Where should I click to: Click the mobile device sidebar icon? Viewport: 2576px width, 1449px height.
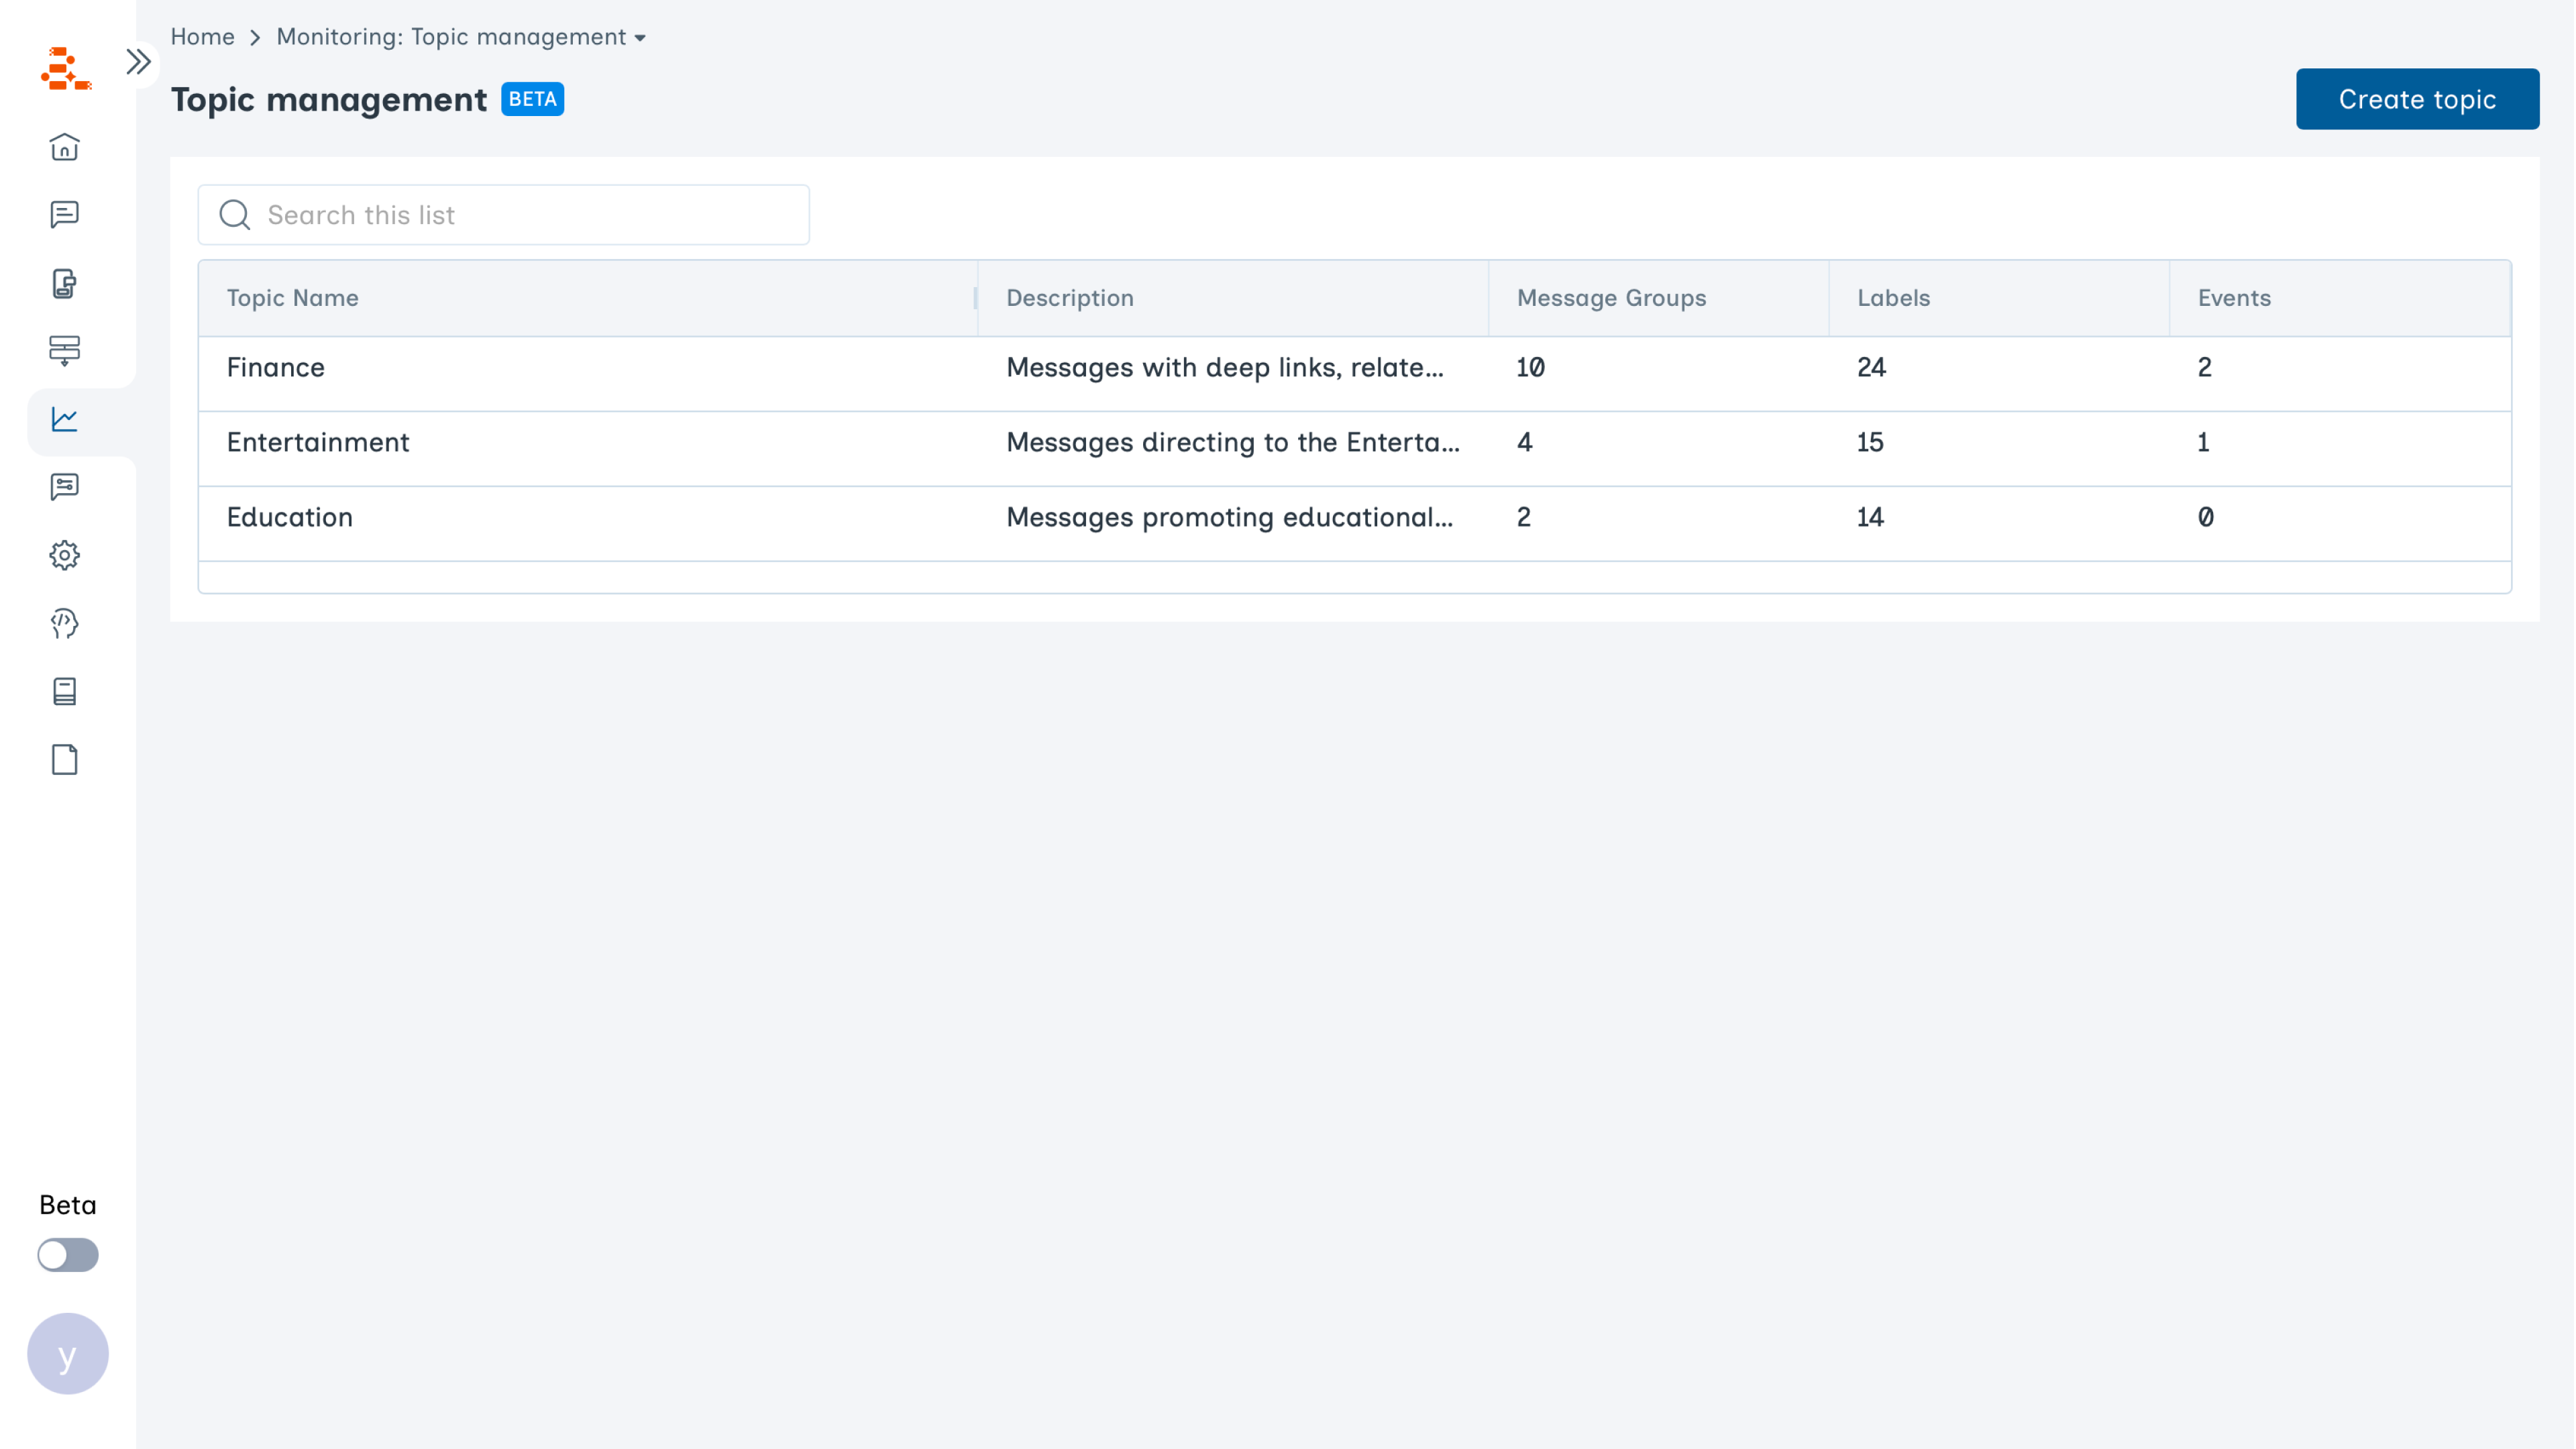(65, 284)
